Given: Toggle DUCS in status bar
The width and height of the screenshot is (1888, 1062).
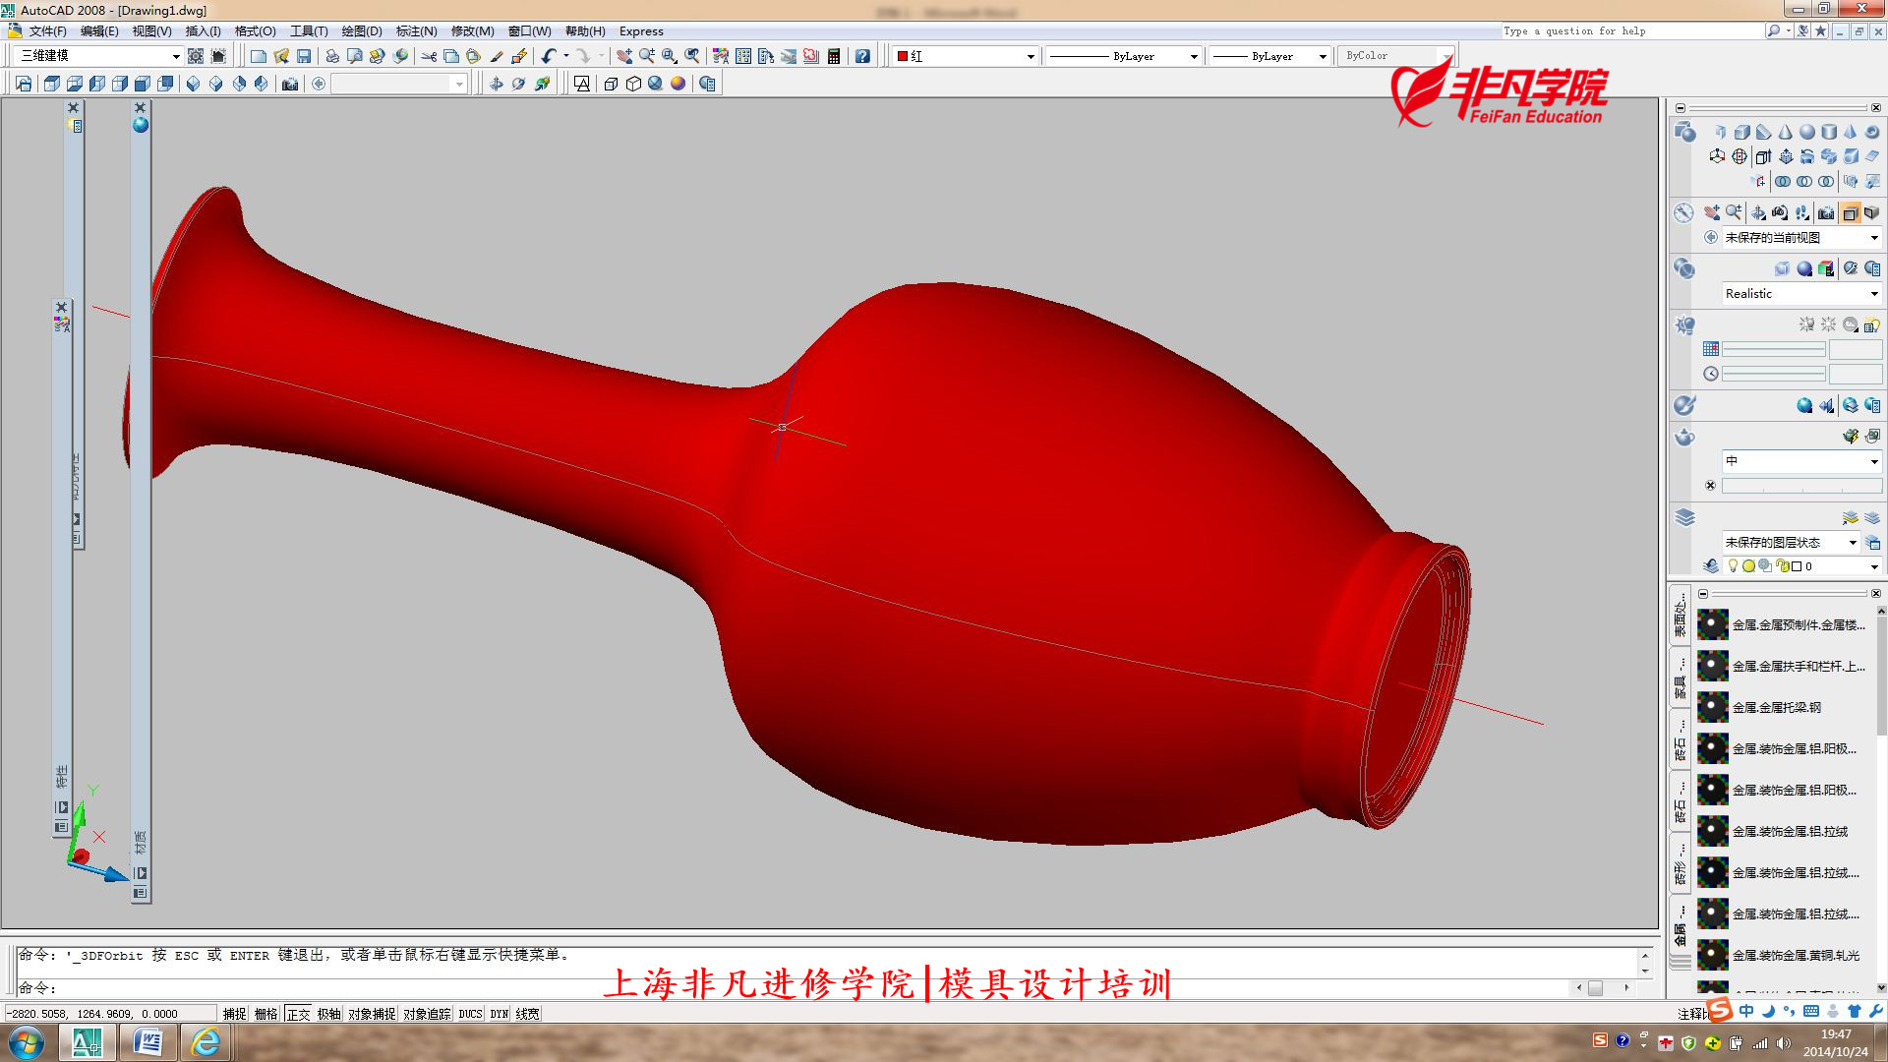Looking at the screenshot, I should 471,1014.
